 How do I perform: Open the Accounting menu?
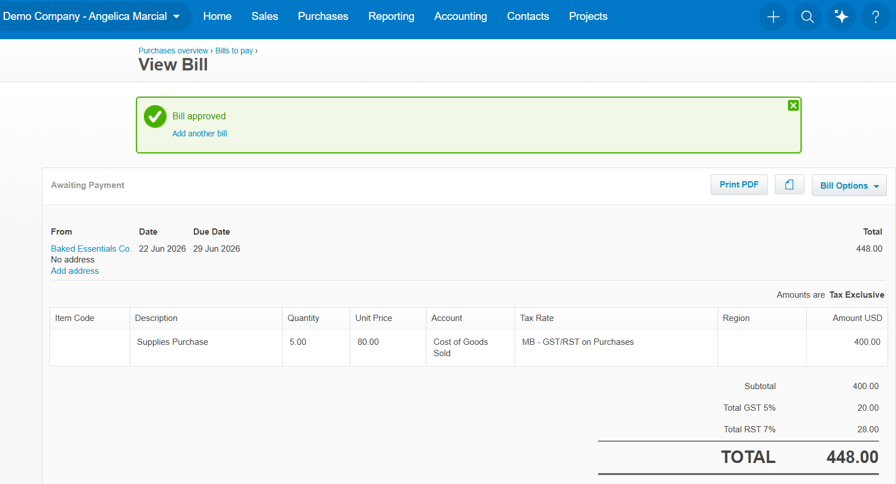coord(461,16)
